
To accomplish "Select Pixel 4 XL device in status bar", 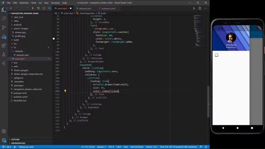I will click(178, 147).
